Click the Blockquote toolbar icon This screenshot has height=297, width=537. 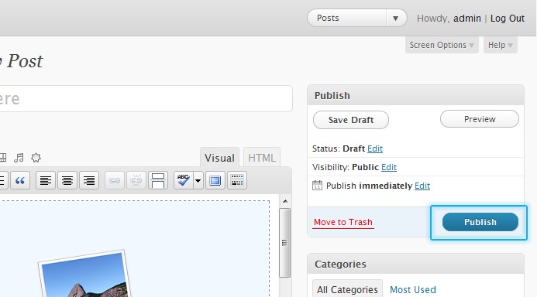pos(20,180)
